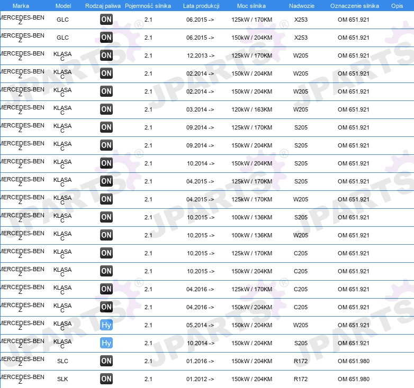
Task: Click the C205 cell in the 04.2016 125kW row
Action: pos(301,289)
